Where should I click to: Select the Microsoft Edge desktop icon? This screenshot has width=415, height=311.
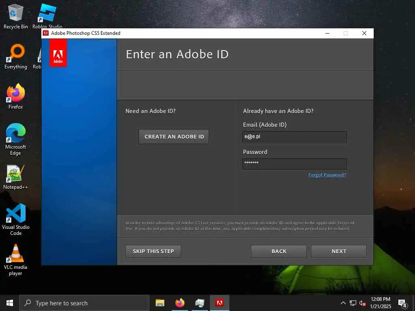coord(16,140)
